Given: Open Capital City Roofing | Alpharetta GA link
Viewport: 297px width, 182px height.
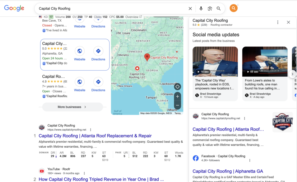Looking at the screenshot, I should click(x=228, y=171).
